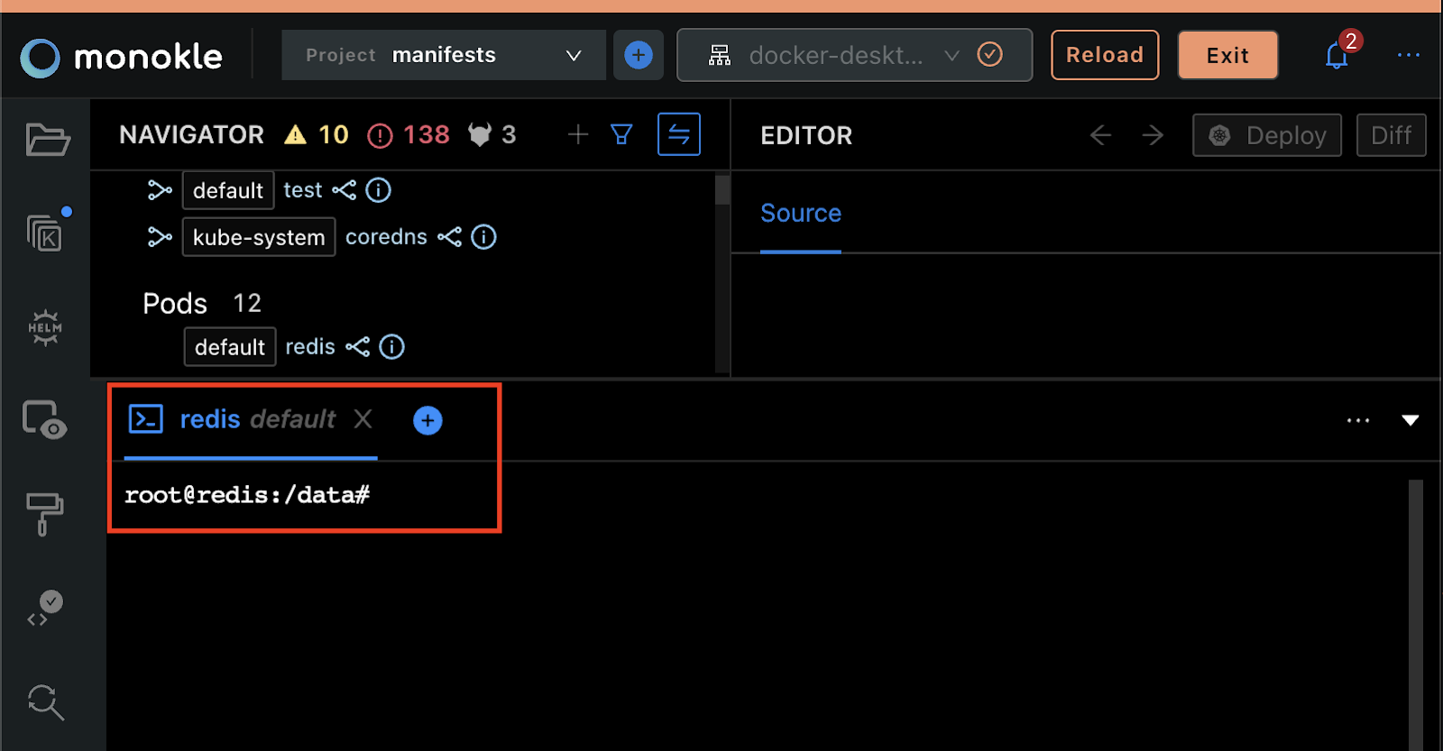Click the Exit button
The height and width of the screenshot is (751, 1443).
(1227, 55)
